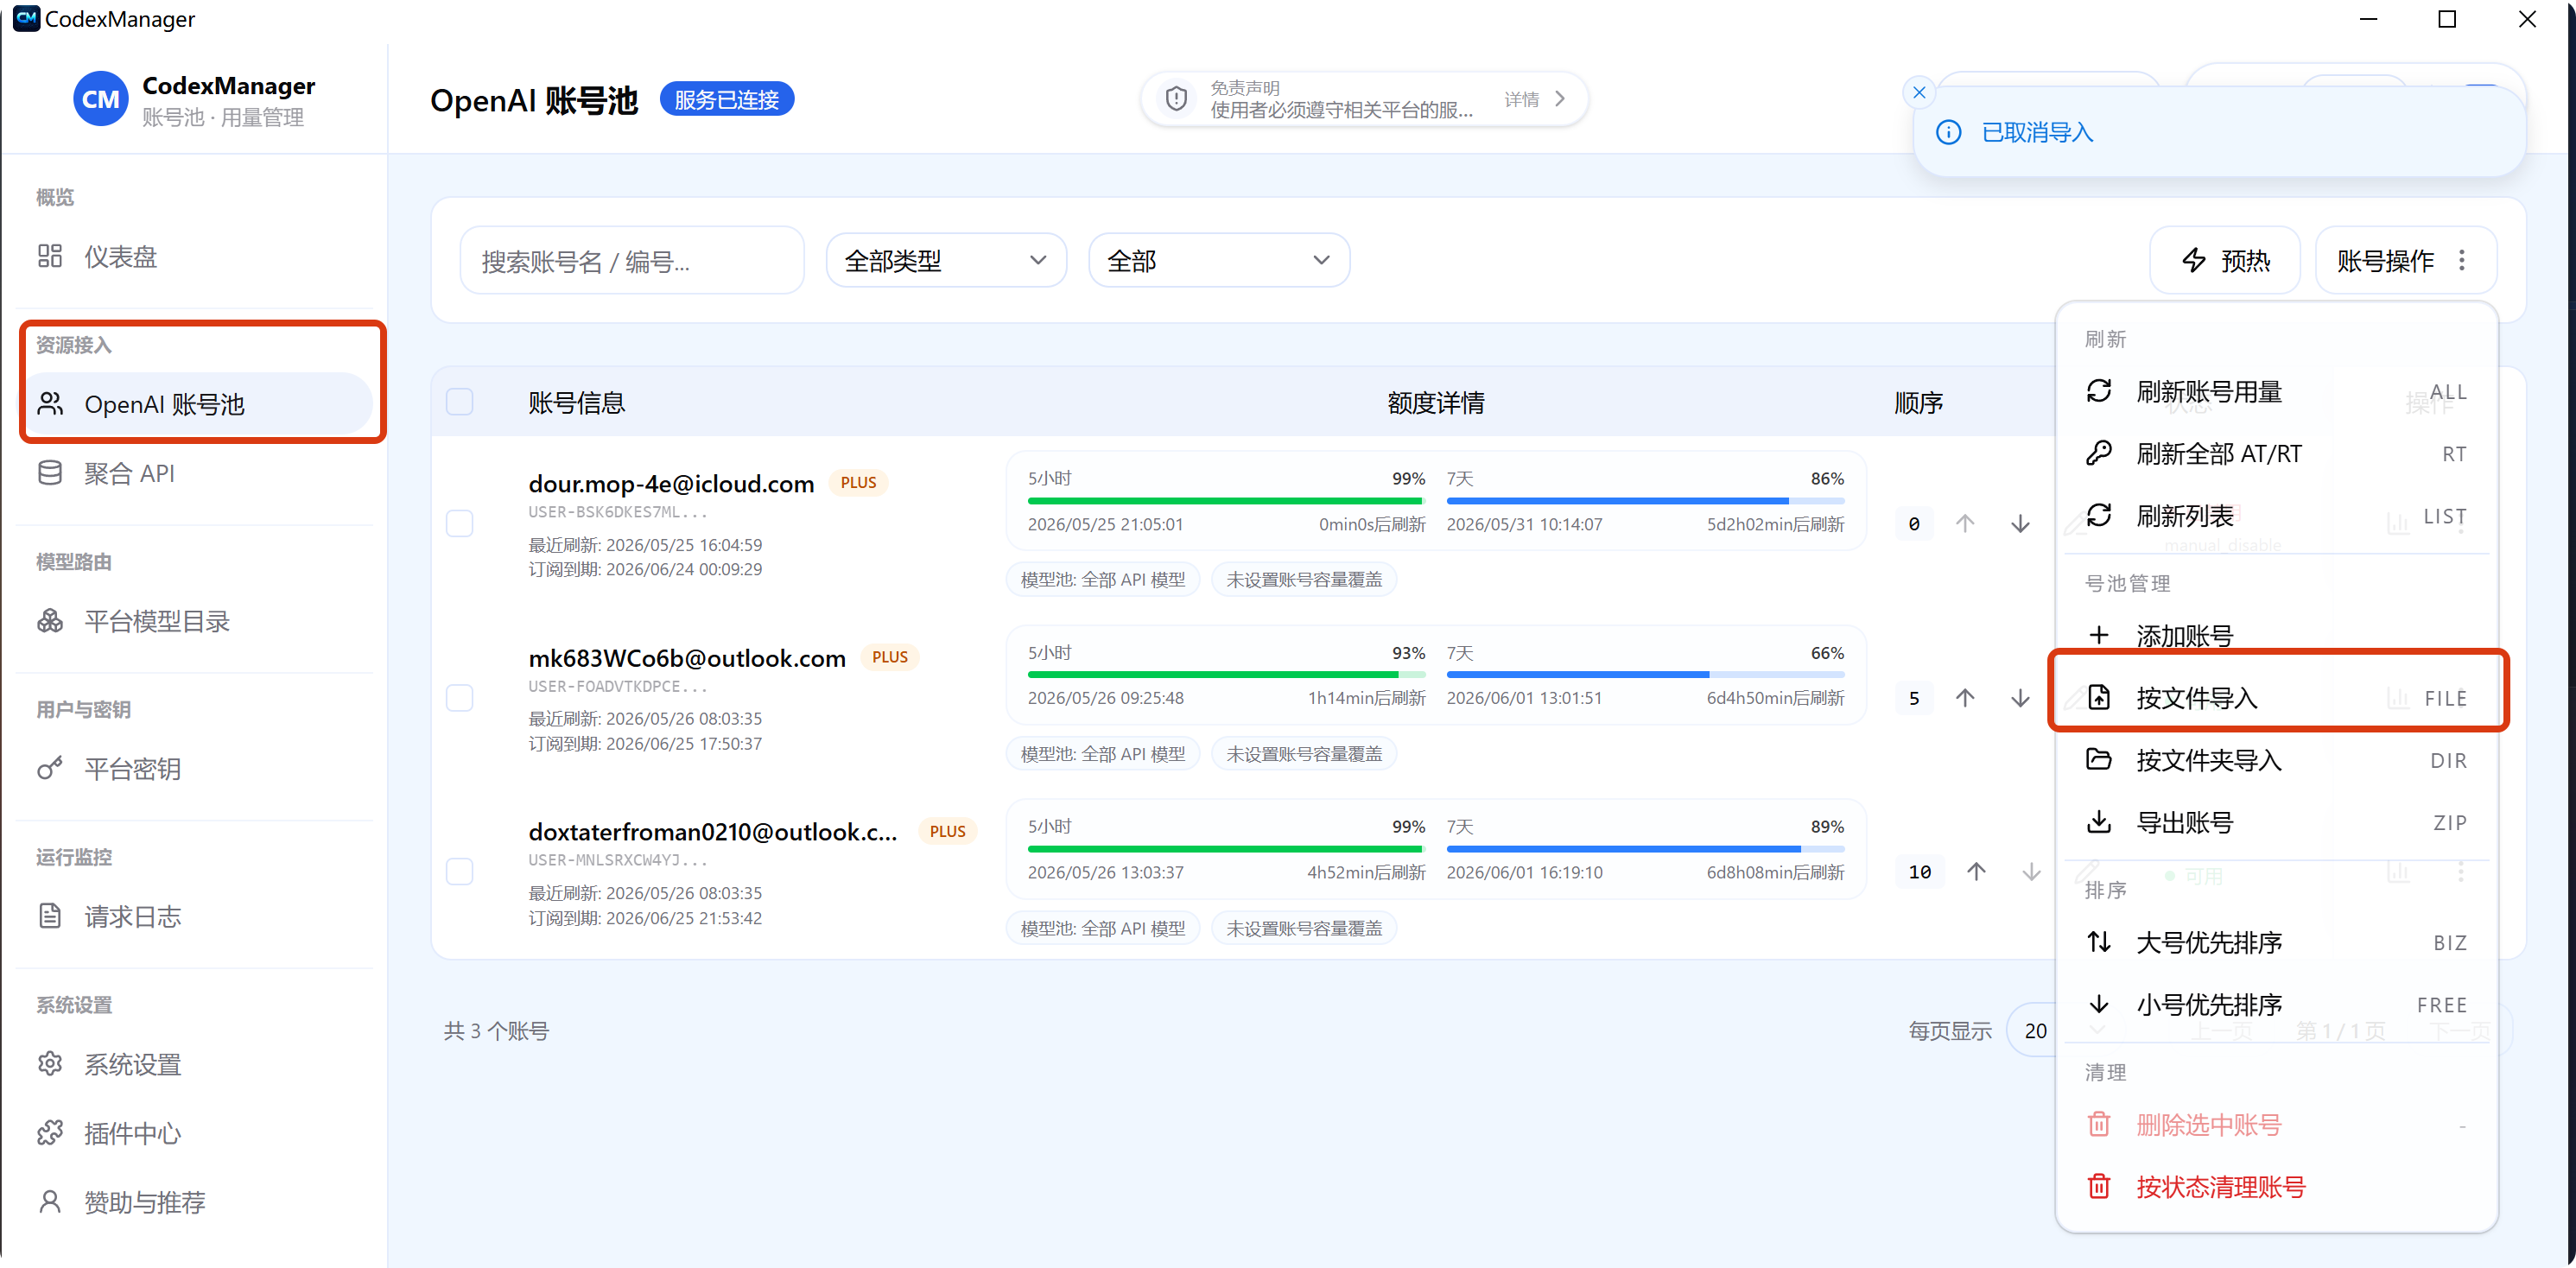Check the mk683WCo6b@outlook.com row checkbox
Viewport: 2576px width, 1268px height.
(459, 697)
